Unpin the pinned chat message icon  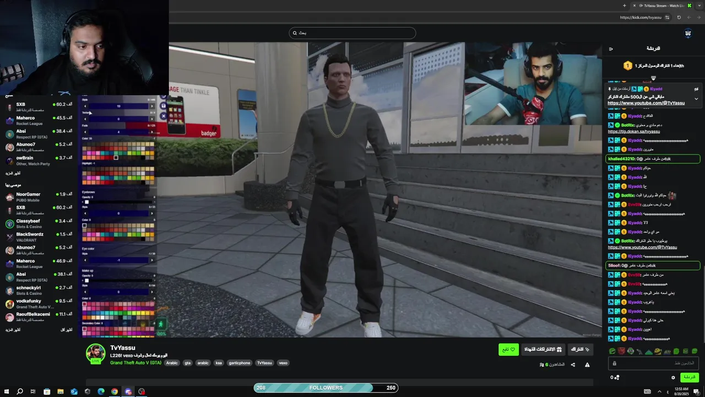click(696, 89)
